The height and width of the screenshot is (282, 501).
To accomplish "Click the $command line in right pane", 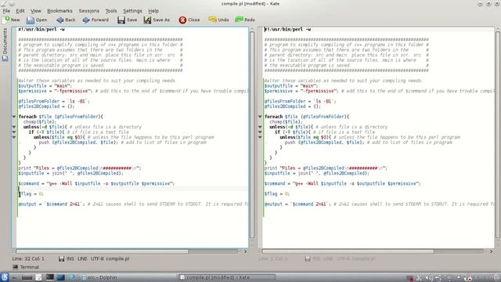I will point(343,183).
